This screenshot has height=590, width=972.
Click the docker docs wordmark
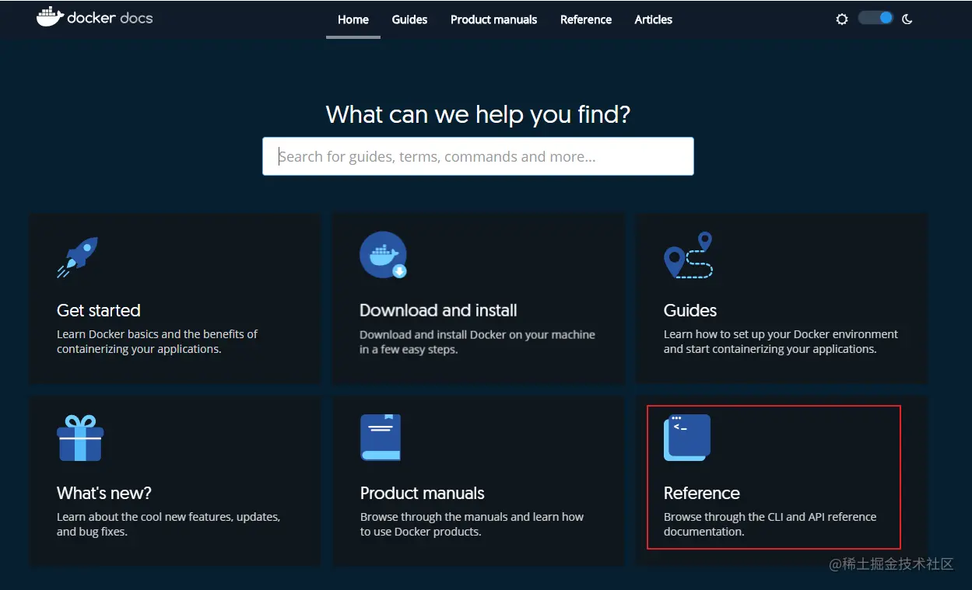[x=110, y=17]
